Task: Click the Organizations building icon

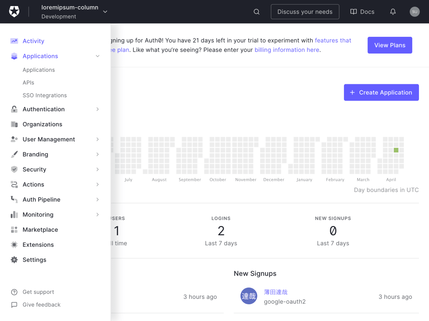Action: [14, 124]
